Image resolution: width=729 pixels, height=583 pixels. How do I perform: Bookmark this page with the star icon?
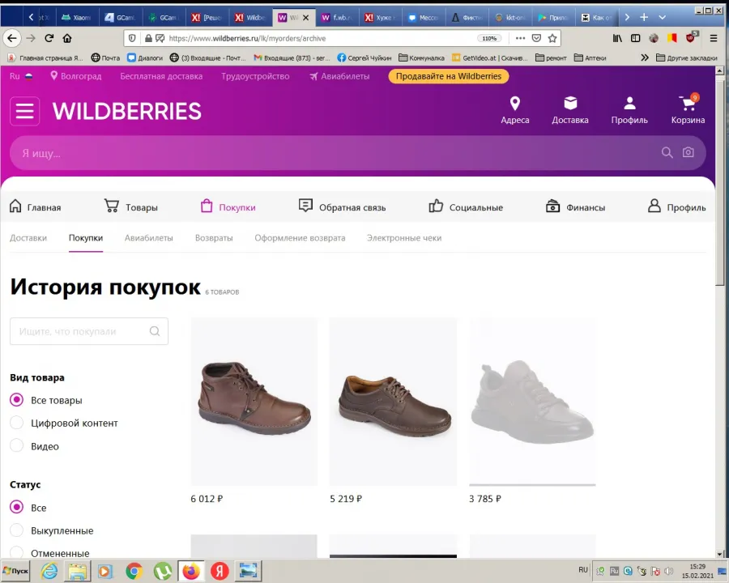(x=552, y=38)
